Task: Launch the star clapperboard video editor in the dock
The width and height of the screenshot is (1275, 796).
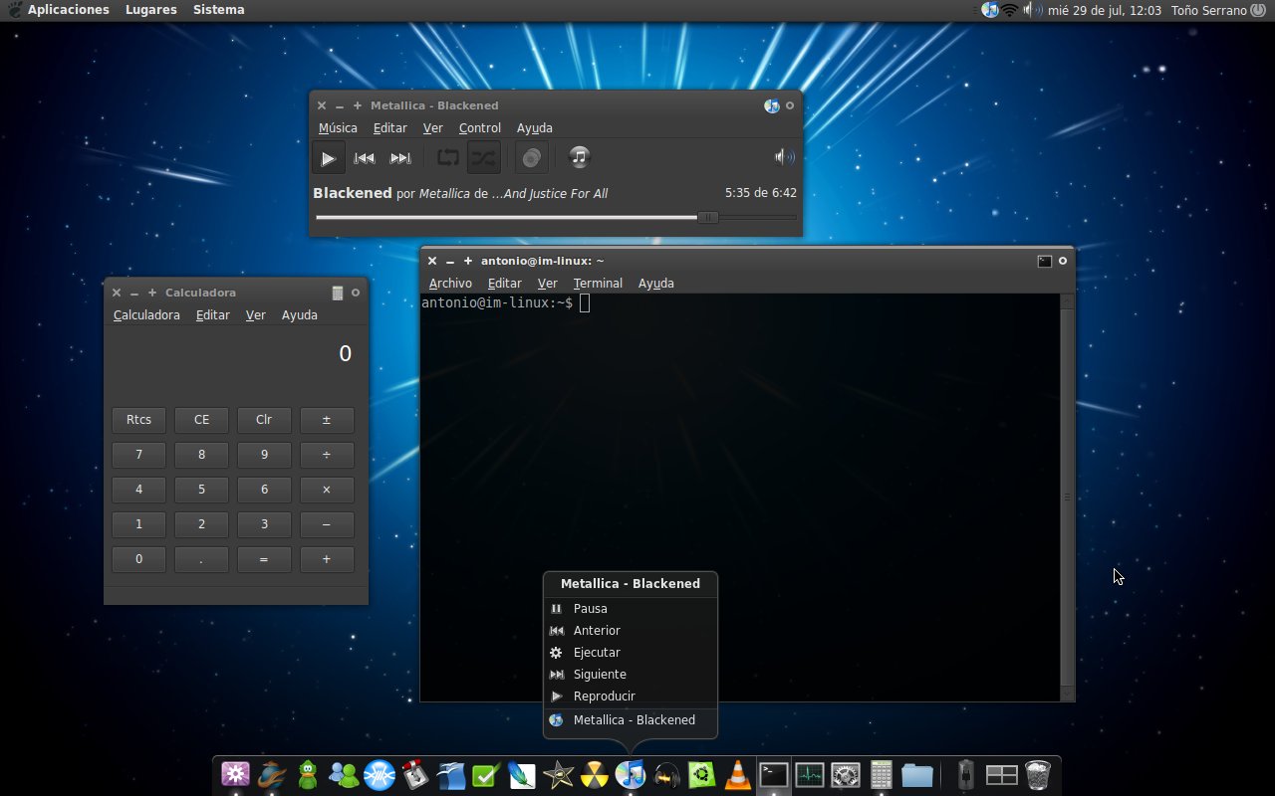Action: [x=559, y=774]
